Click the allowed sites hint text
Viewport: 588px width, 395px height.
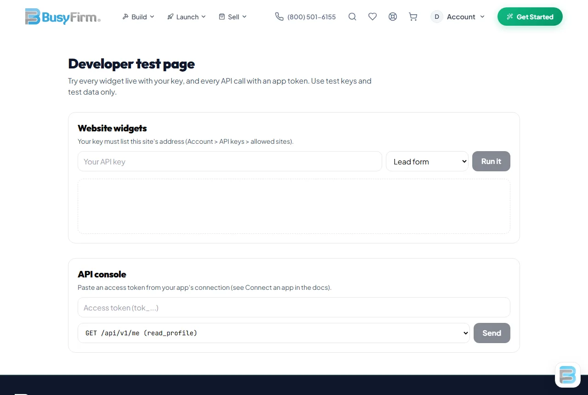186,141
